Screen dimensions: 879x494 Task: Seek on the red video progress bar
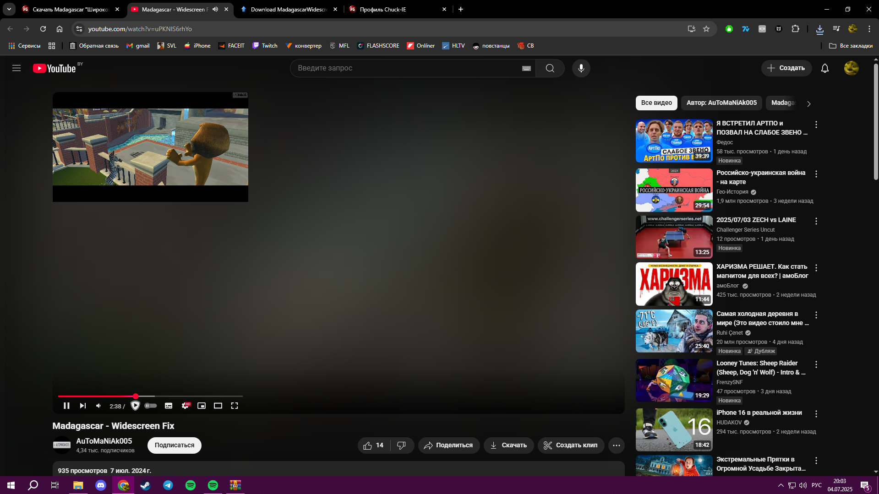150,396
